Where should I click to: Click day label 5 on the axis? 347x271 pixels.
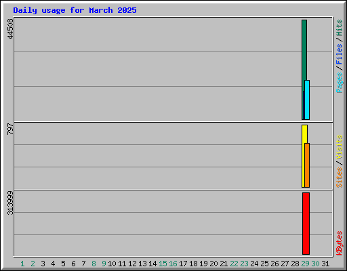click(x=63, y=264)
